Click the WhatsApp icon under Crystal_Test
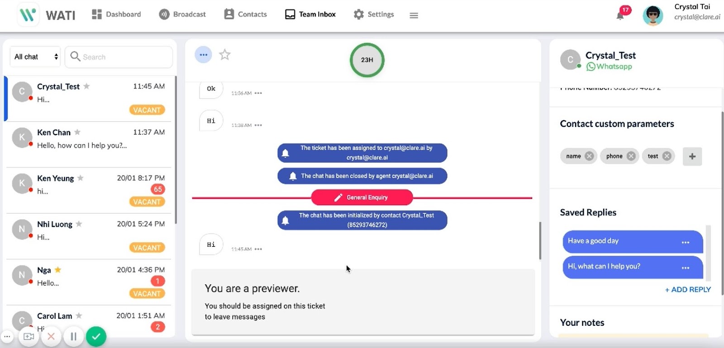The image size is (724, 348). click(x=591, y=67)
